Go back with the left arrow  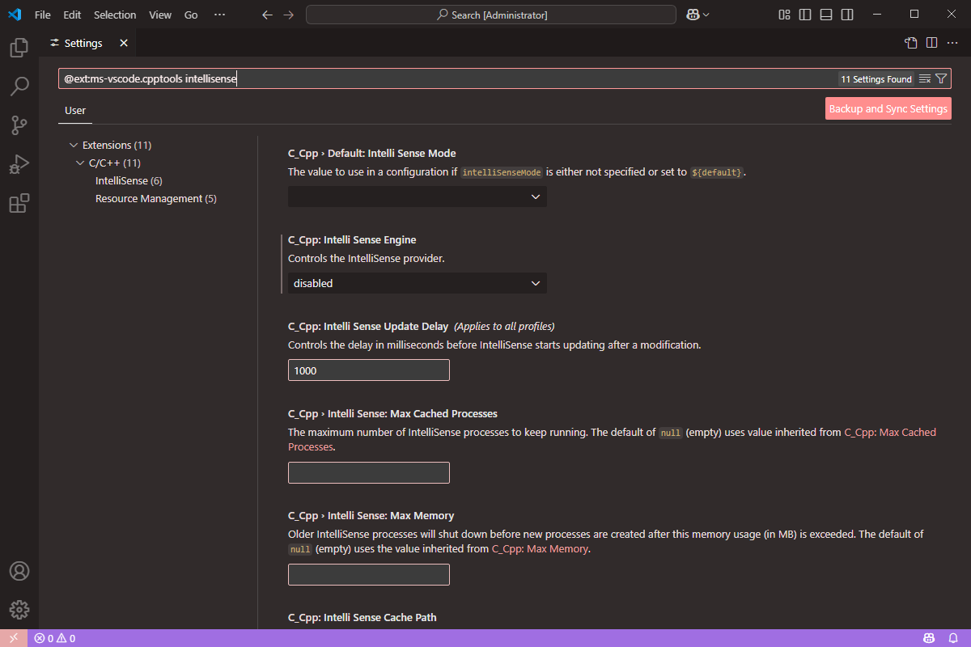pyautogui.click(x=268, y=15)
